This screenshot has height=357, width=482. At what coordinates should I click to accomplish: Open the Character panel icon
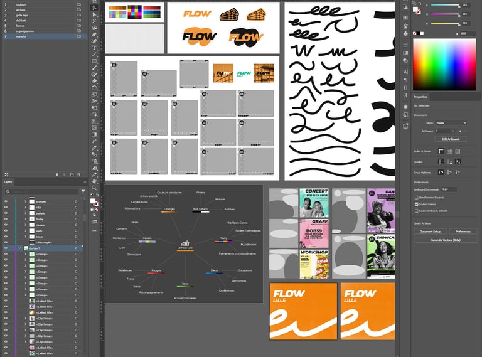point(405,72)
